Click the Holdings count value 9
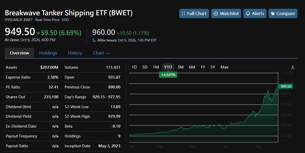Image resolution: width=305 pixels, height=153 pixels. point(119,136)
